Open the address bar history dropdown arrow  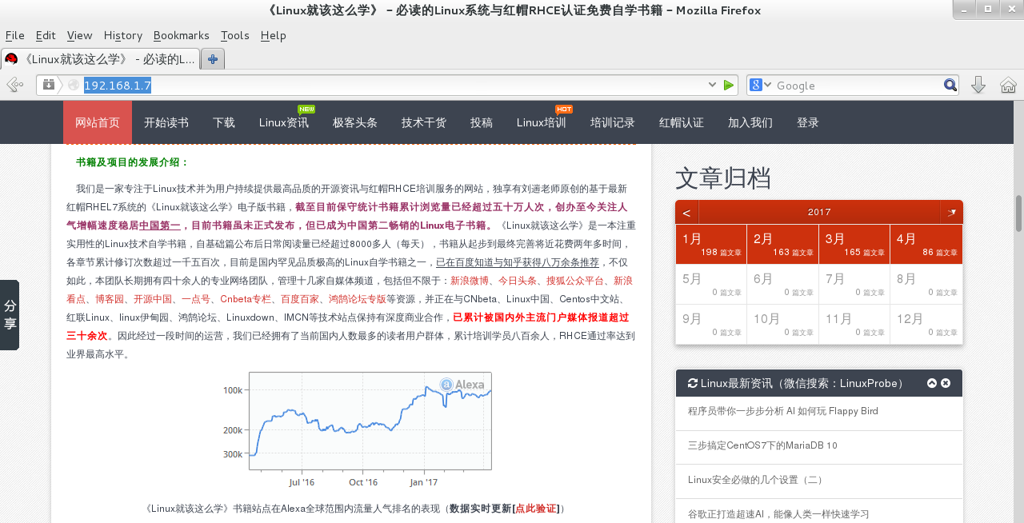712,85
